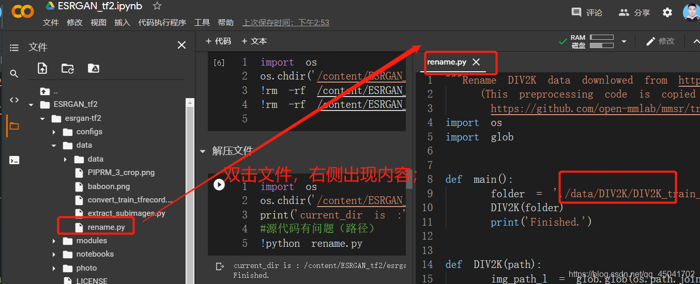Open the settings gear
The height and width of the screenshot is (284, 700).
[667, 12]
